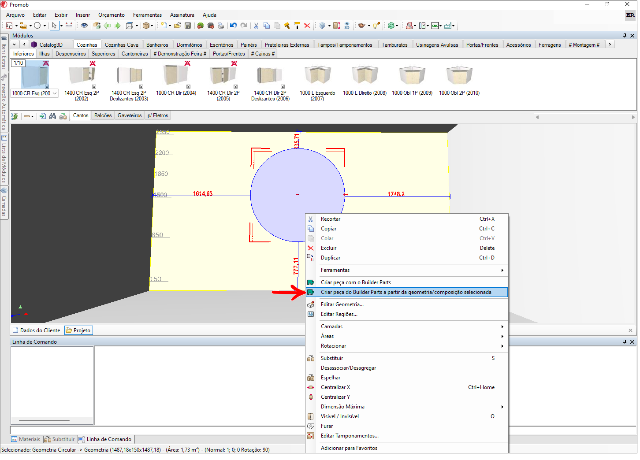Switch to the Dormitórios tab
Viewport: 640px width, 460px height.
(189, 45)
